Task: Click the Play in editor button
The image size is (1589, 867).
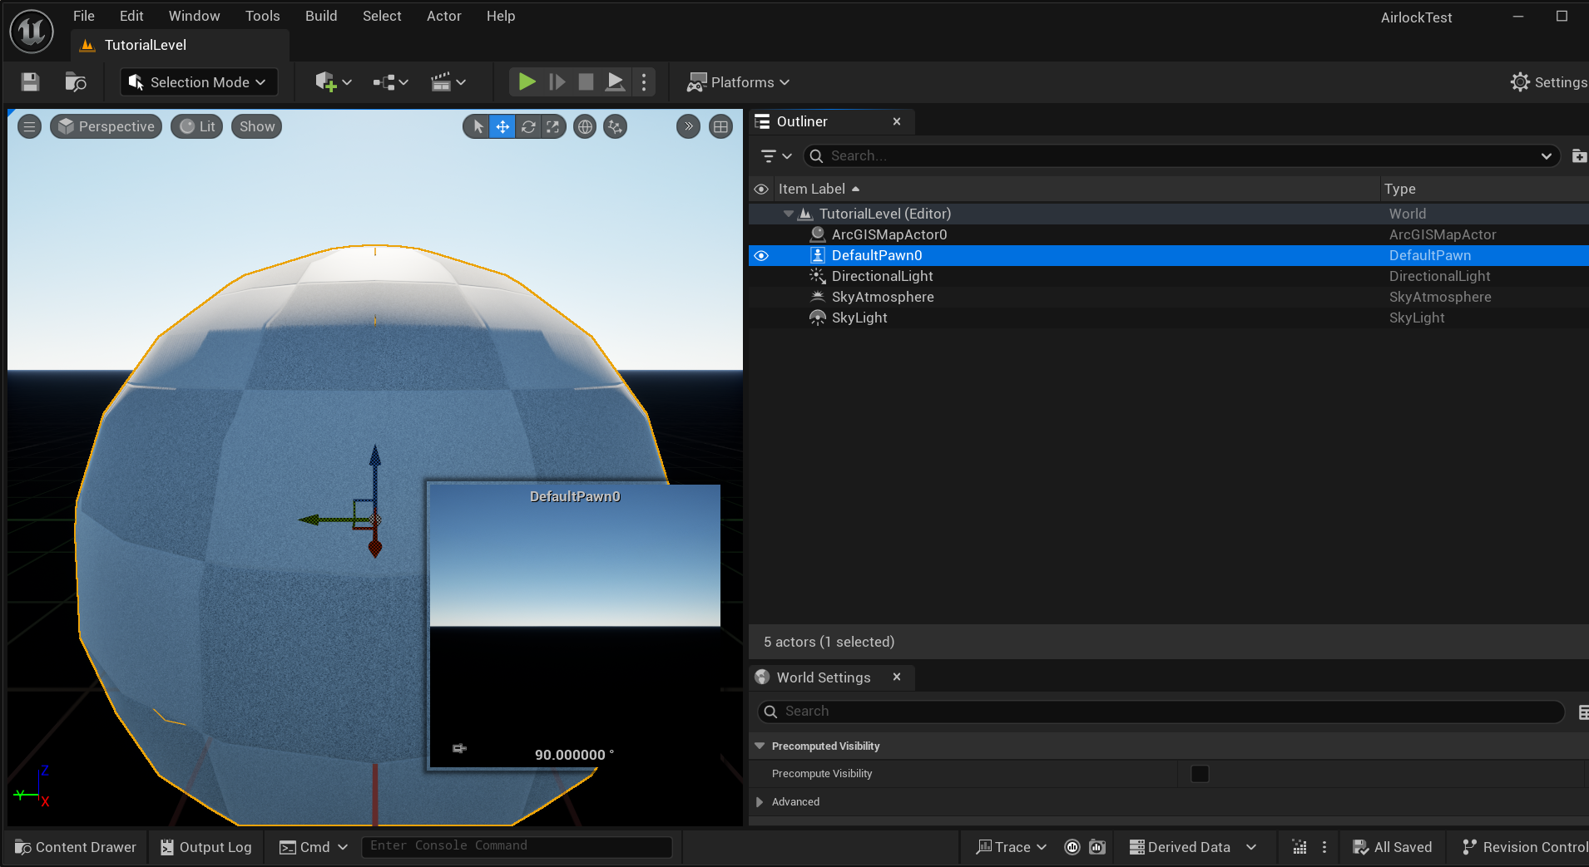Action: click(527, 81)
